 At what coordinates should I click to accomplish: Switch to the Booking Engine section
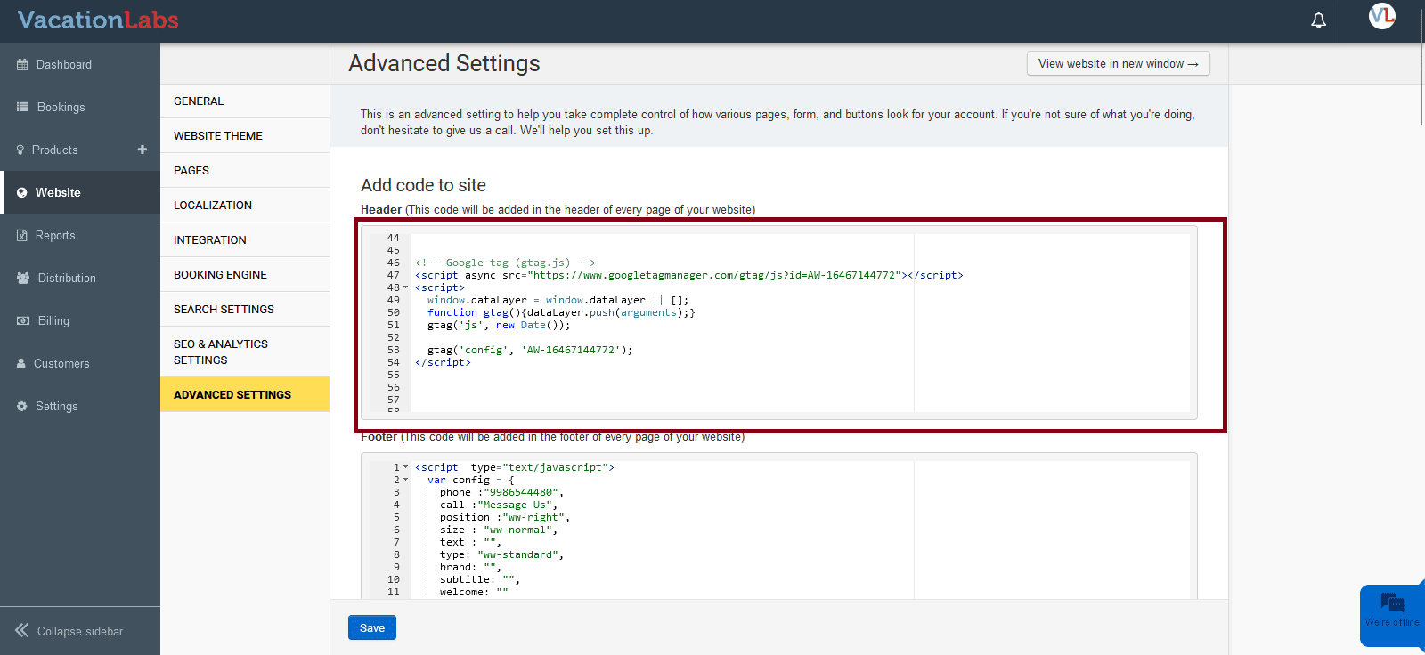click(x=220, y=275)
